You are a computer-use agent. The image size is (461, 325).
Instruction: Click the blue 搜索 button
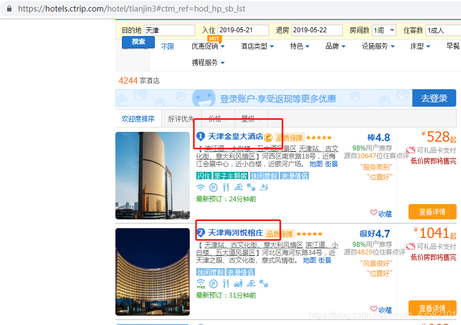[138, 42]
